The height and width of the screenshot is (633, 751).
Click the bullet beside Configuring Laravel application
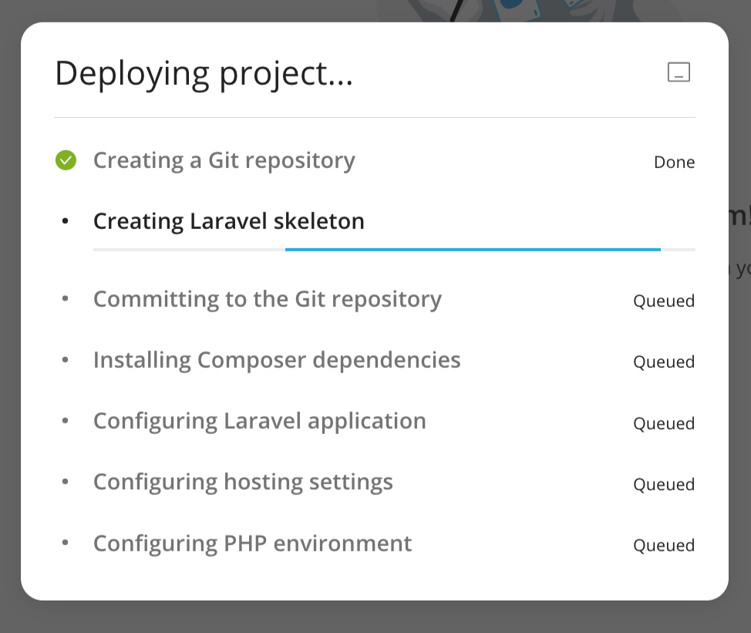[66, 421]
